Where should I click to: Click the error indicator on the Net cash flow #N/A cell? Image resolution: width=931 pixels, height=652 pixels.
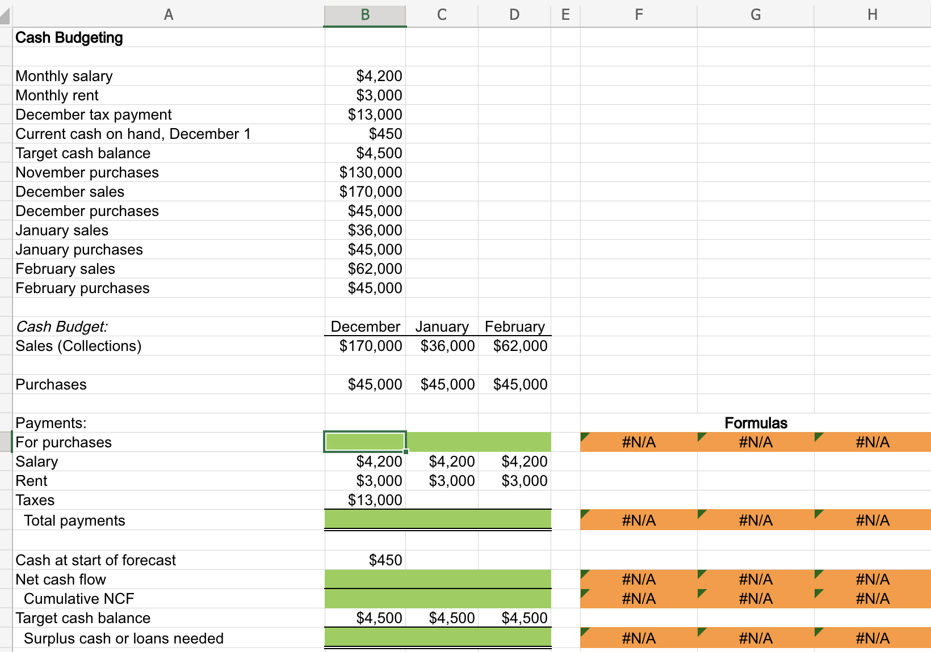pyautogui.click(x=585, y=573)
